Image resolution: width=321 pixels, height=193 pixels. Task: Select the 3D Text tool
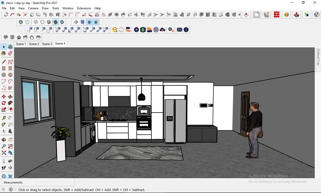tap(10, 131)
